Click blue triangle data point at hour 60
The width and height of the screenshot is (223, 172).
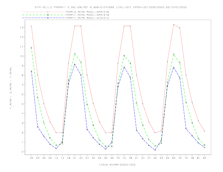[x=155, y=150]
